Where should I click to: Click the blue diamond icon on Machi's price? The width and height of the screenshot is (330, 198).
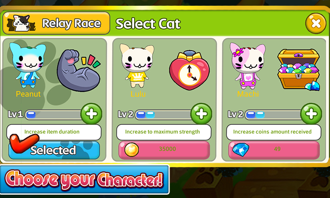pyautogui.click(x=240, y=150)
